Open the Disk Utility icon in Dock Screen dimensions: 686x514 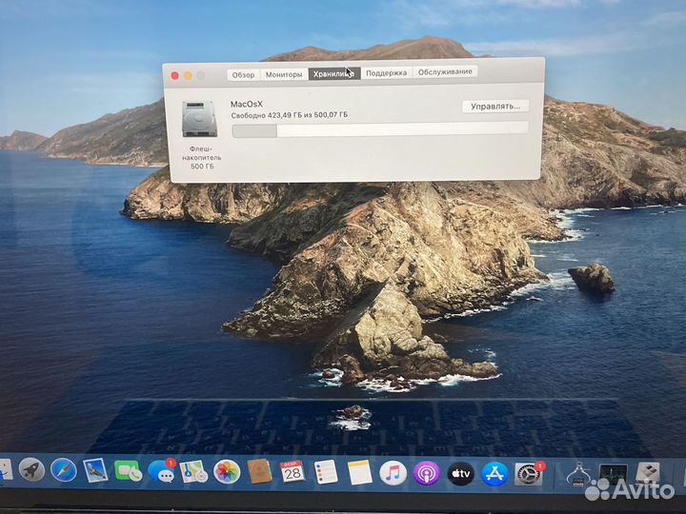click(648, 474)
